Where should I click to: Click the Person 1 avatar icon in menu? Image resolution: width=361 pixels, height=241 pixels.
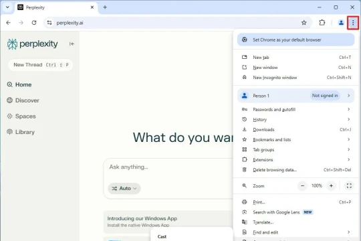[245, 96]
